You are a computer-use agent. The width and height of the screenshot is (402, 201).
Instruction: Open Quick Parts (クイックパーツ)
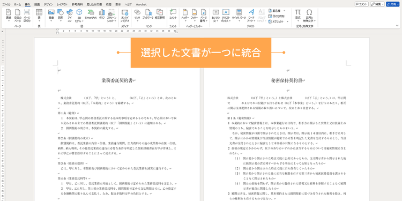(239, 15)
